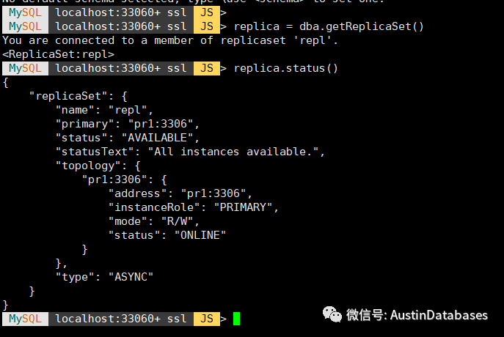Click the JS mode badge on the bottom prompt

coord(207,319)
